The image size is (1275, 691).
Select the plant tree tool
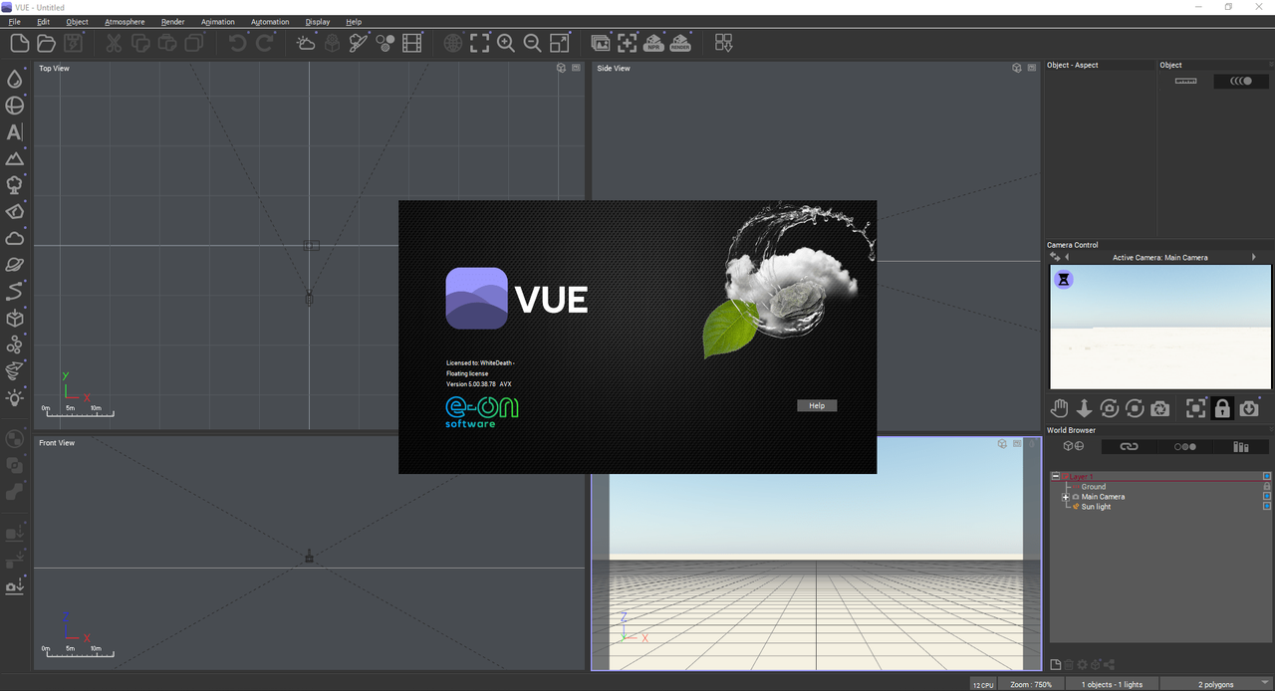(15, 185)
